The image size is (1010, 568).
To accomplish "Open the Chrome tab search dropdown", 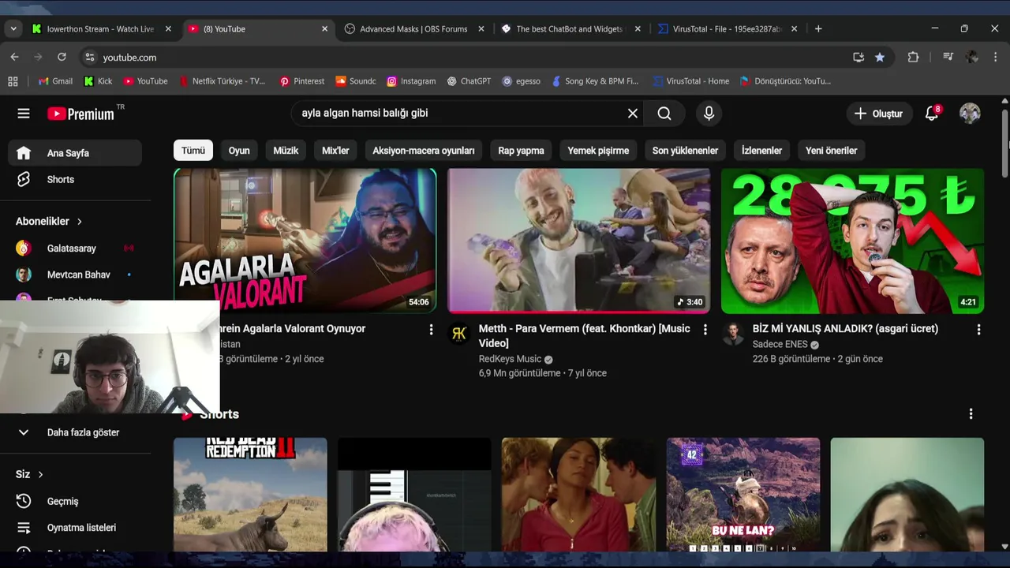I will [x=13, y=28].
